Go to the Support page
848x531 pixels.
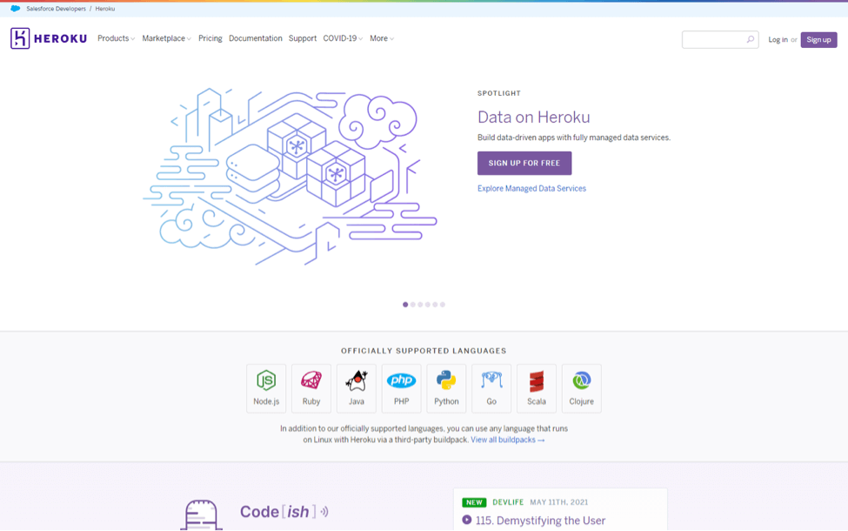(303, 38)
